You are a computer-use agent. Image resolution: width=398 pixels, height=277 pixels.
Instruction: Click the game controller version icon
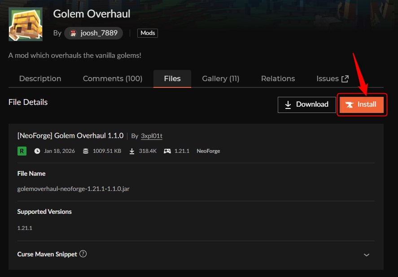tap(167, 151)
